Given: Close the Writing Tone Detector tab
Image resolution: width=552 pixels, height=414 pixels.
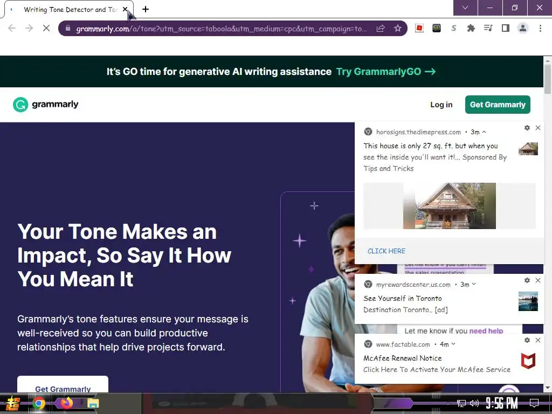Looking at the screenshot, I should pos(125,9).
